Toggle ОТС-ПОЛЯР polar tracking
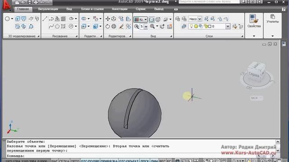The height and width of the screenshot is (162, 289). coord(90,161)
